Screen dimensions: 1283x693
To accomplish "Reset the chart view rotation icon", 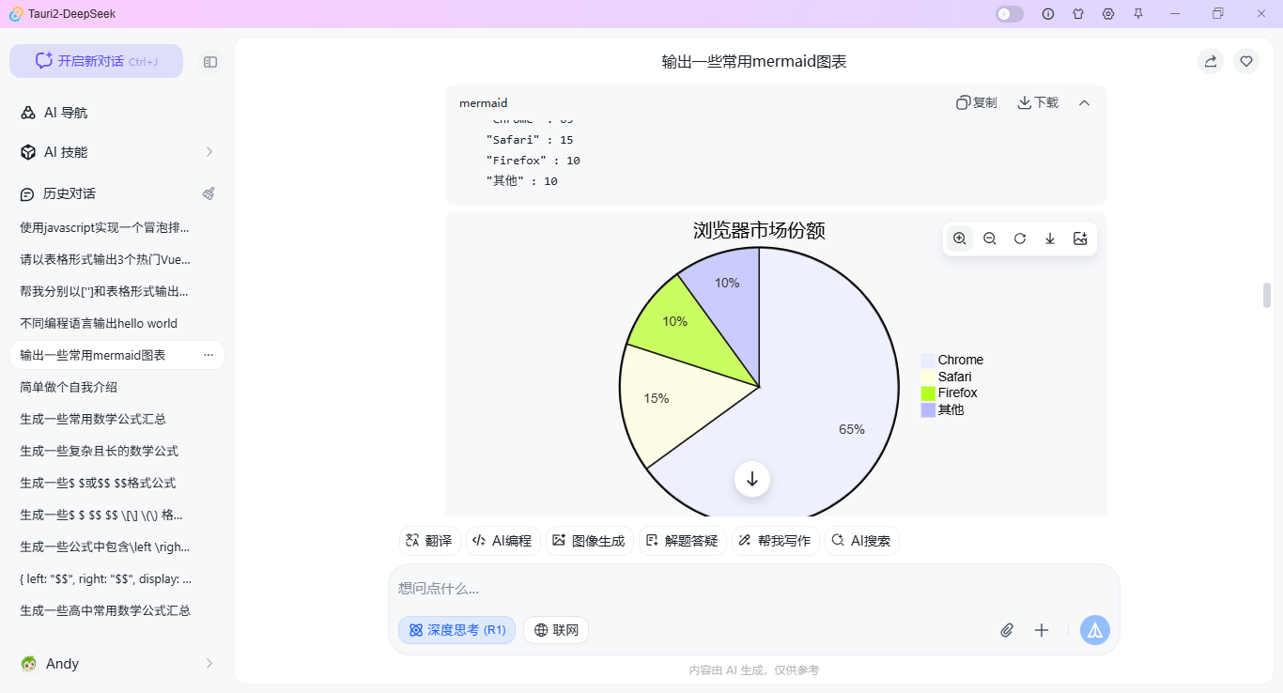I will pyautogui.click(x=1020, y=239).
